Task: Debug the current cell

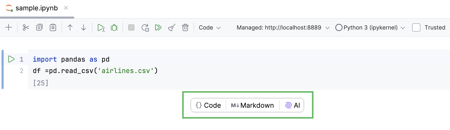Action: tap(114, 27)
